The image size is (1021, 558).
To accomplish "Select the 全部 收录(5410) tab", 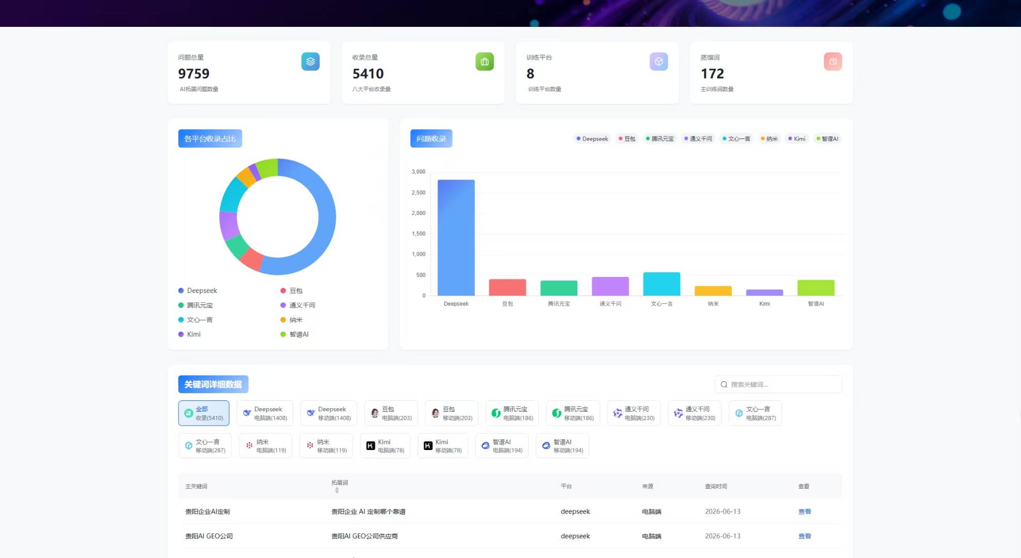I will point(204,413).
